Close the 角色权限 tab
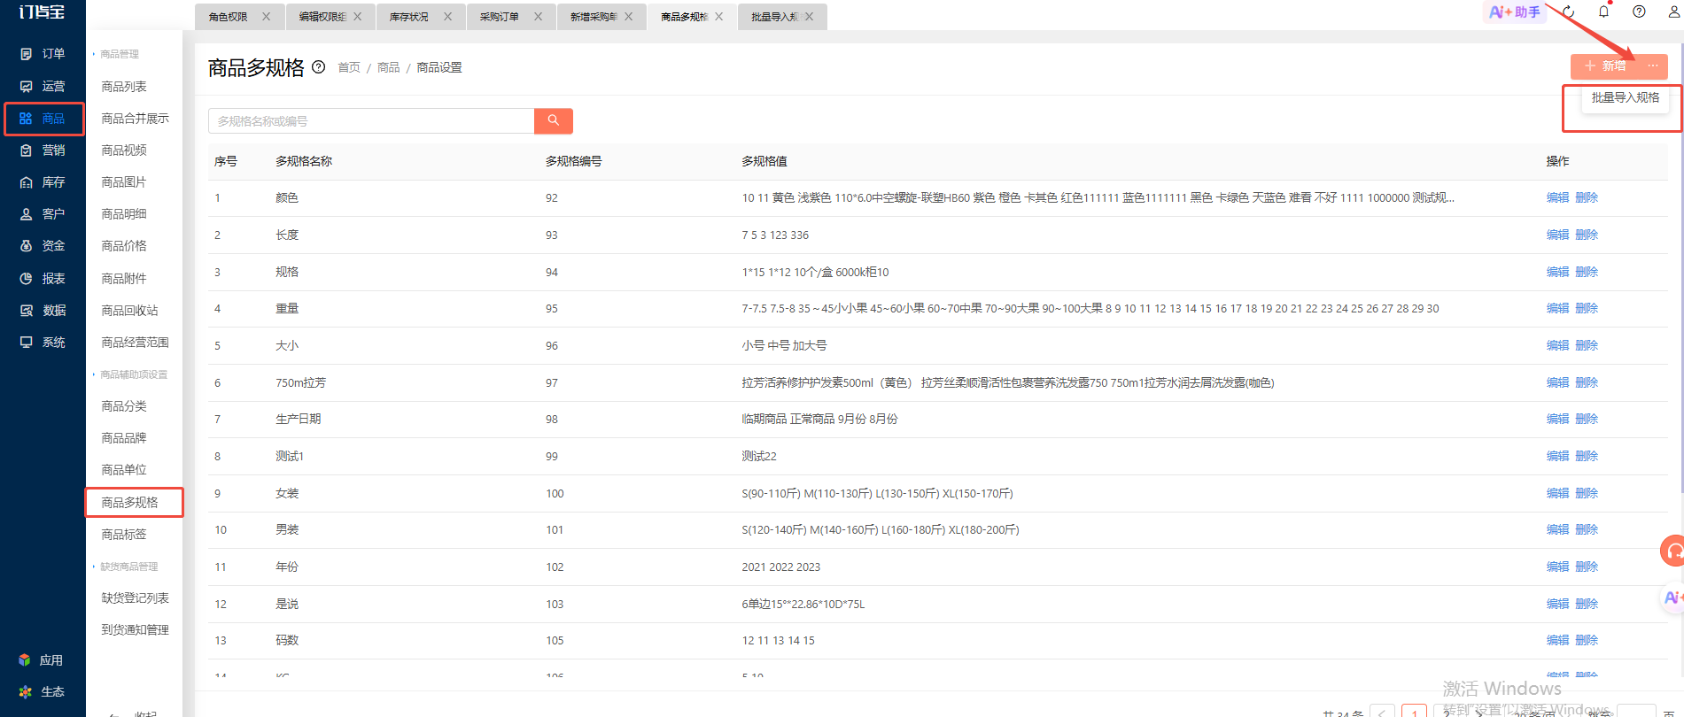The height and width of the screenshot is (717, 1684). 266,17
